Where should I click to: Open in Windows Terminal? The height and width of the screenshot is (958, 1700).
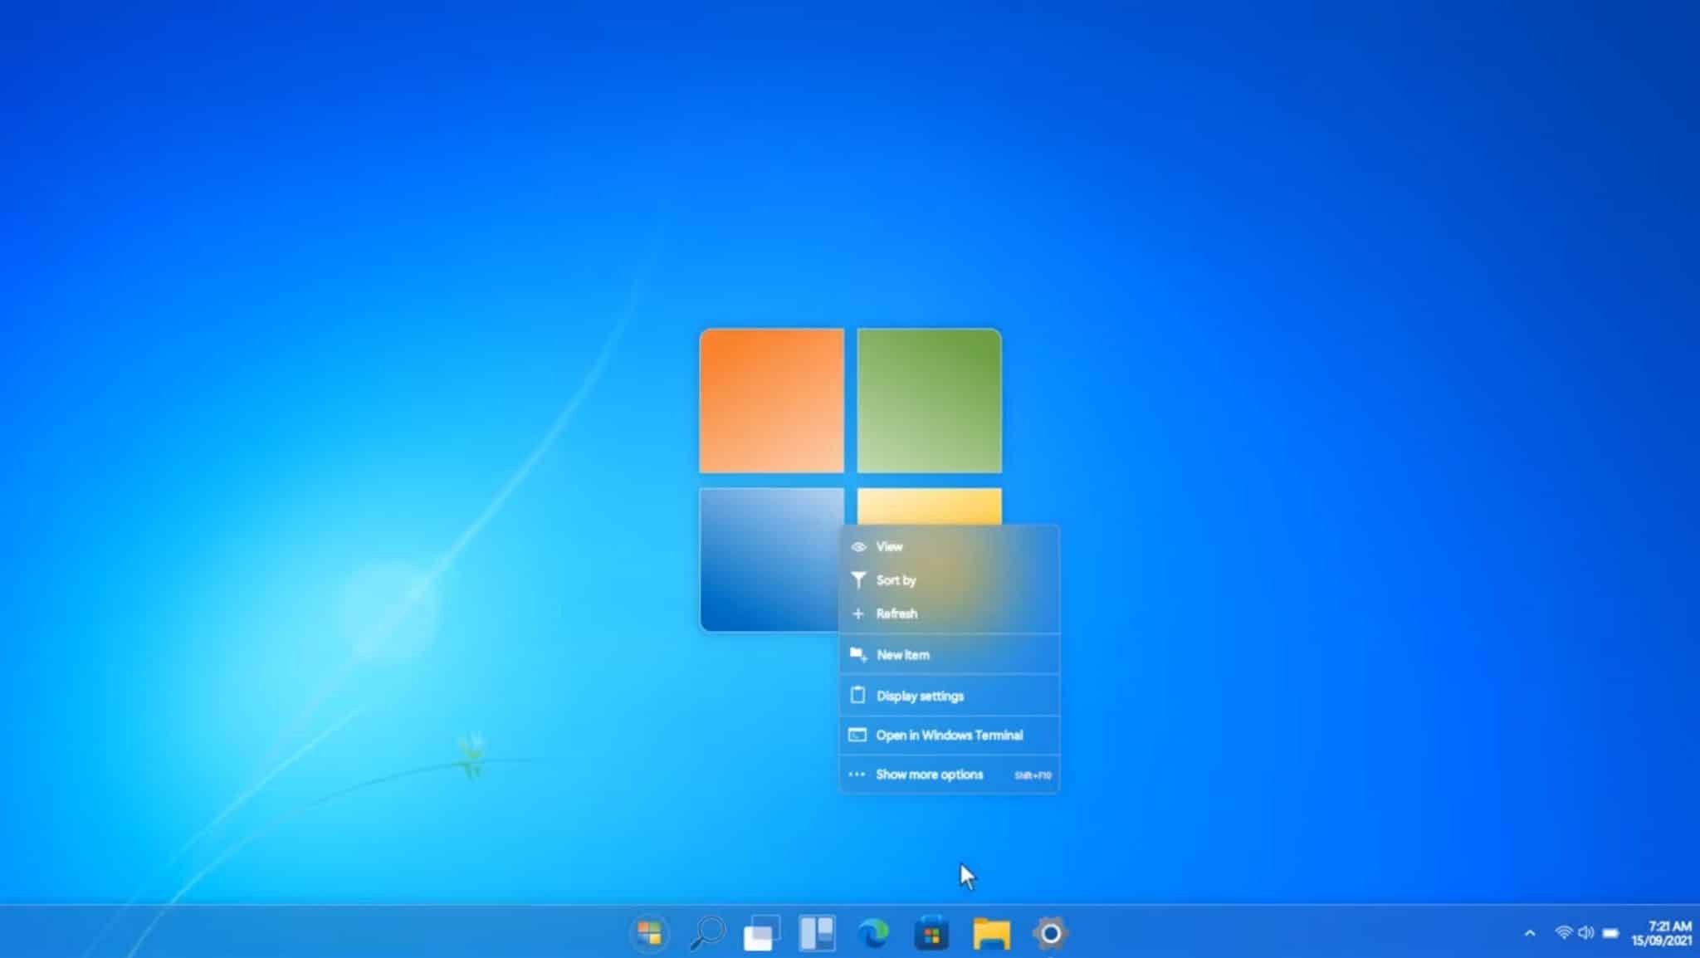(x=950, y=735)
